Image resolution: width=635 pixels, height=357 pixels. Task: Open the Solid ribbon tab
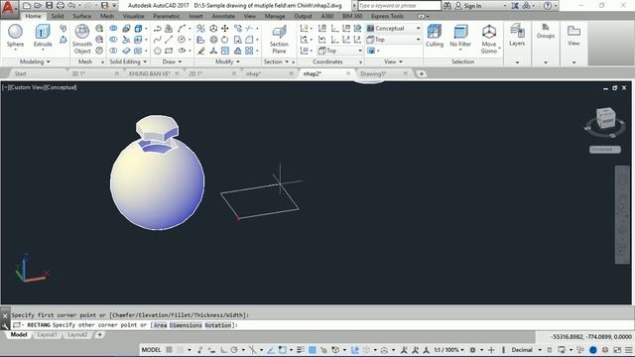58,16
